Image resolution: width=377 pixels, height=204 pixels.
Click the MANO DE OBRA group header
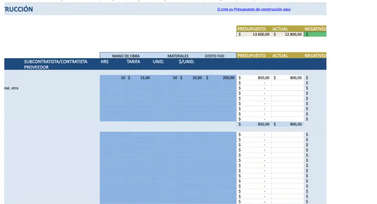coord(126,56)
